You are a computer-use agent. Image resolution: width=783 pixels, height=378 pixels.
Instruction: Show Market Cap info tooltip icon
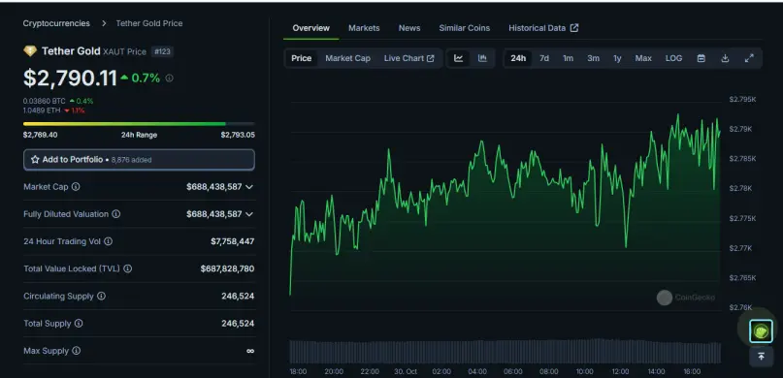pos(76,186)
